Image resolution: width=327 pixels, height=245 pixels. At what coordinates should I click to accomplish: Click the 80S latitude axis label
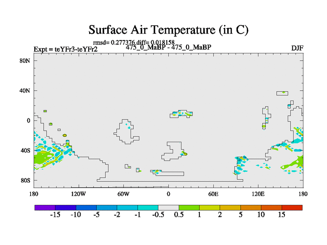(x=26, y=180)
